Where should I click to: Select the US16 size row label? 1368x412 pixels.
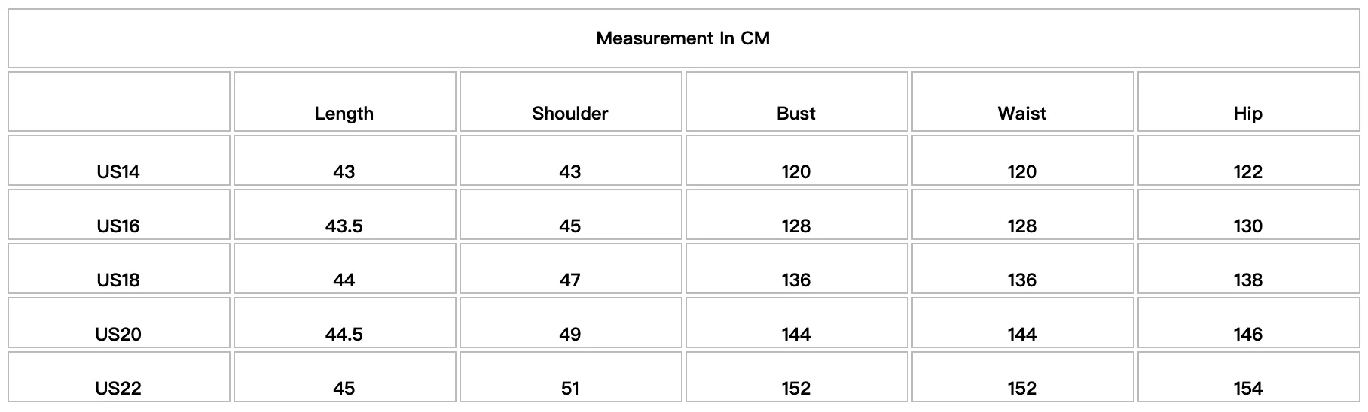118,226
